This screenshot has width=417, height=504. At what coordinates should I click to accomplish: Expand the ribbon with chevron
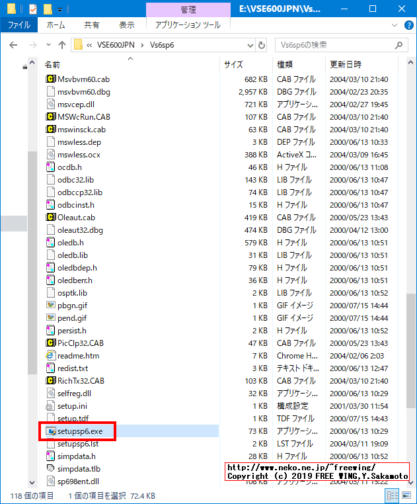pyautogui.click(x=395, y=25)
